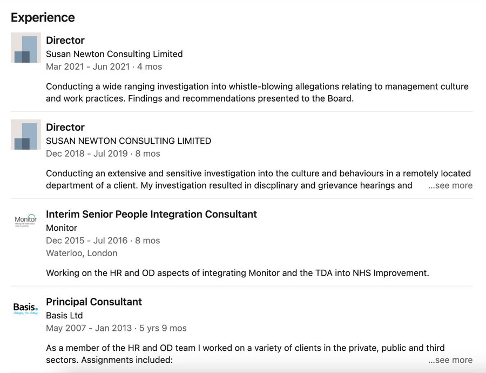
Task: Click the NHS Improvement integration description text
Action: (x=237, y=273)
